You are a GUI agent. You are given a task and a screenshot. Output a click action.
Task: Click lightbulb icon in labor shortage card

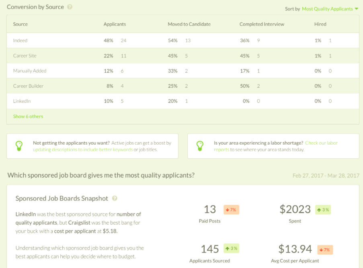[x=199, y=146]
